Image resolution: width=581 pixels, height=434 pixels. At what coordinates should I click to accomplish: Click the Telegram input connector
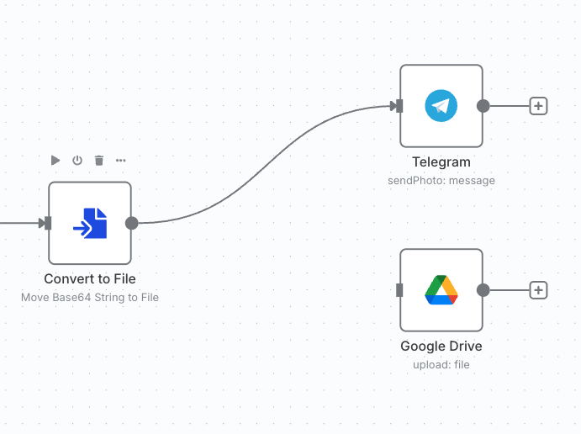tap(399, 106)
